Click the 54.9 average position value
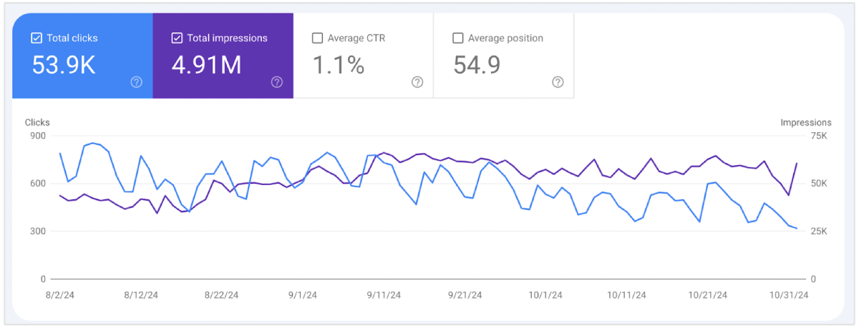The image size is (859, 328). pyautogui.click(x=477, y=65)
